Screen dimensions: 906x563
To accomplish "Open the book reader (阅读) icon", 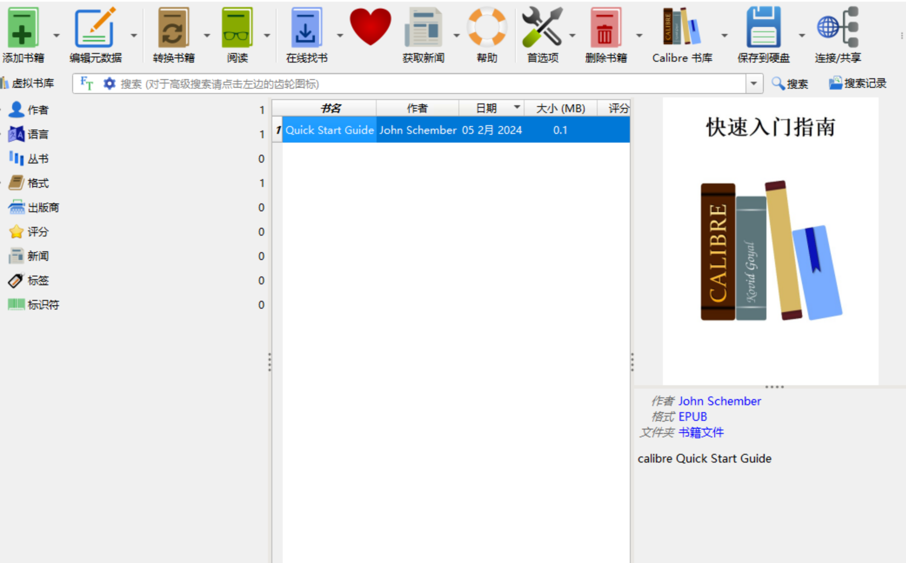I will pos(237,28).
